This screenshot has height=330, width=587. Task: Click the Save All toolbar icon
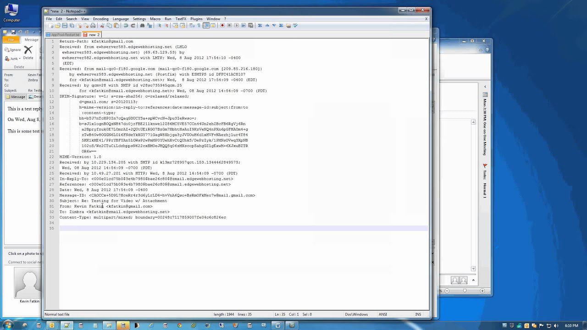pyautogui.click(x=72, y=25)
